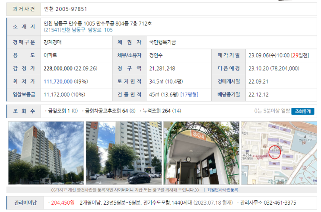321x212 pixels.
Task: Select the appraisal value 228,000,000
Action: (x=58, y=68)
